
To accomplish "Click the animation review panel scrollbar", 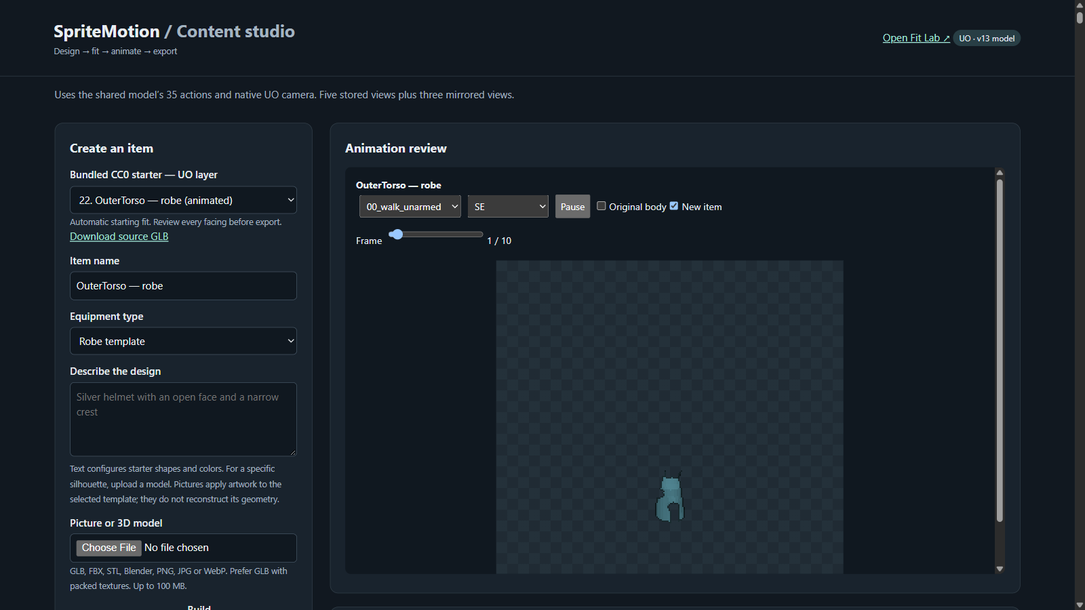I will point(1000,350).
